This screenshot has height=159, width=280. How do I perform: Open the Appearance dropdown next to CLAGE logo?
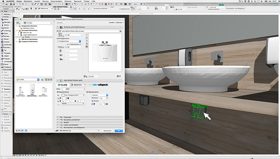(78, 85)
